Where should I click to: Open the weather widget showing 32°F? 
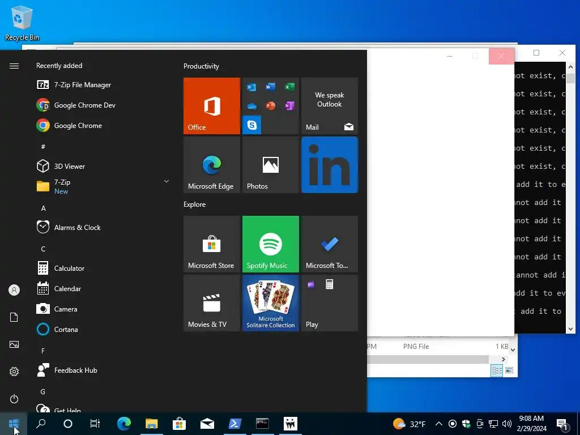click(x=409, y=424)
